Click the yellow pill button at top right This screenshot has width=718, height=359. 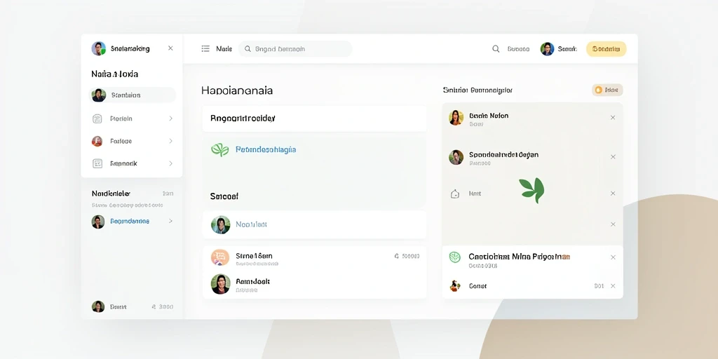(606, 48)
